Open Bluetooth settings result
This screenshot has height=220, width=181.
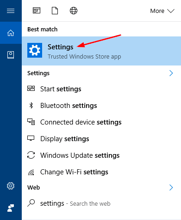pyautogui.click(x=101, y=106)
